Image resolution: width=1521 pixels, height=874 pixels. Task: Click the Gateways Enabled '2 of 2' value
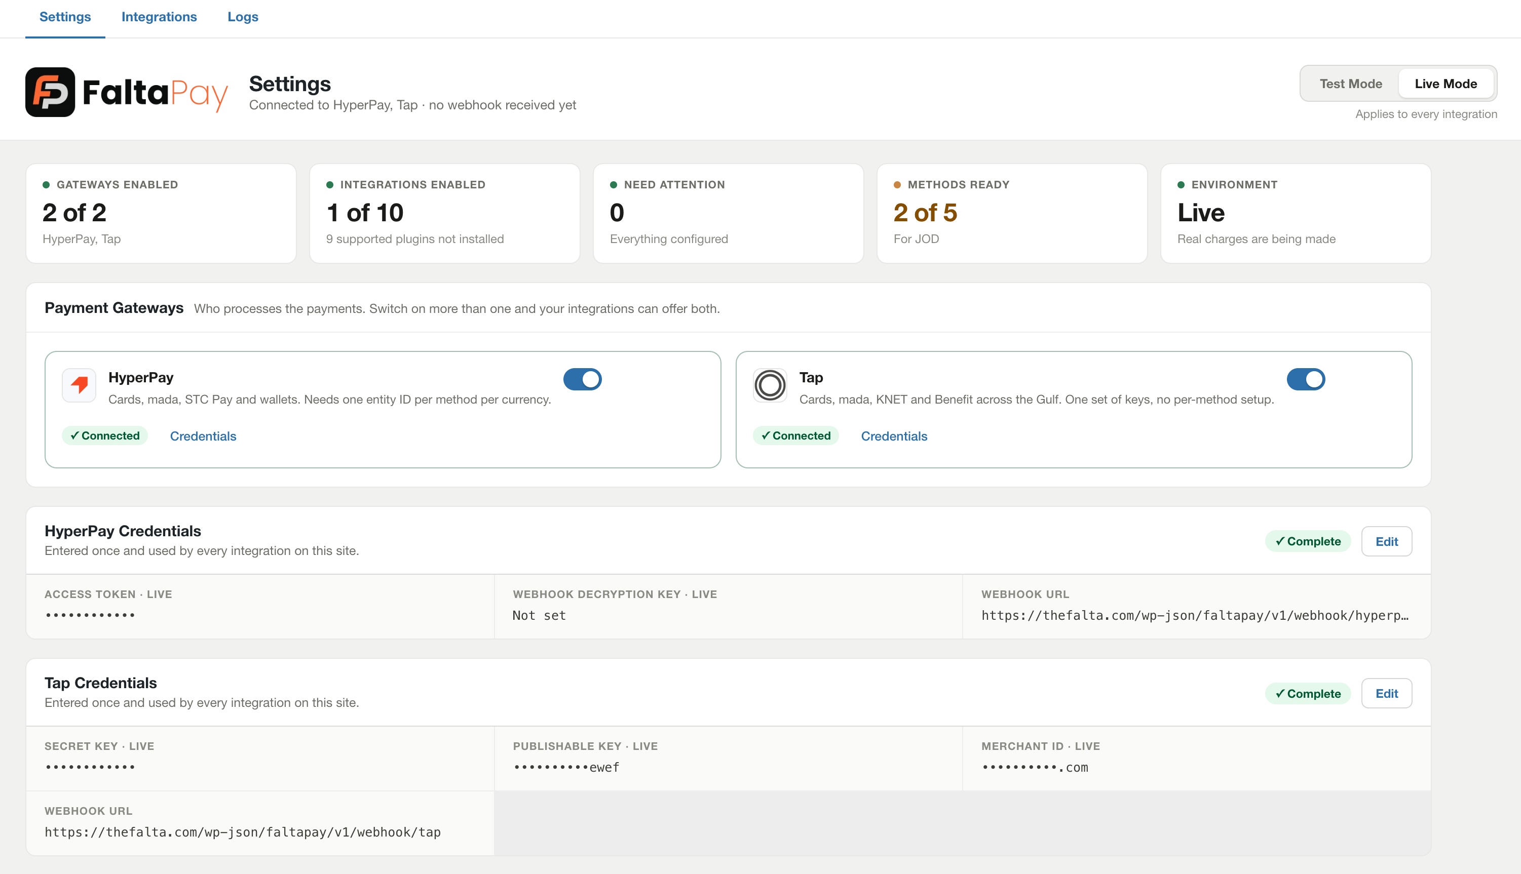[x=74, y=213]
